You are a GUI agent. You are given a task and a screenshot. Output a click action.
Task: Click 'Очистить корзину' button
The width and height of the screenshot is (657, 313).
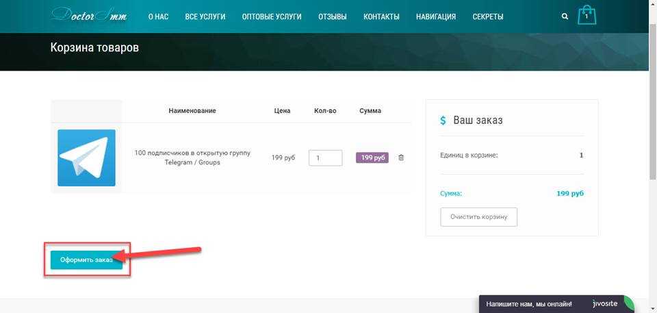(478, 216)
